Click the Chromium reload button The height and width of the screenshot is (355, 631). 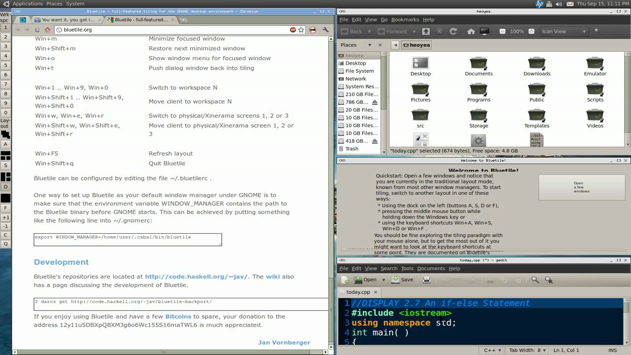pos(37,30)
